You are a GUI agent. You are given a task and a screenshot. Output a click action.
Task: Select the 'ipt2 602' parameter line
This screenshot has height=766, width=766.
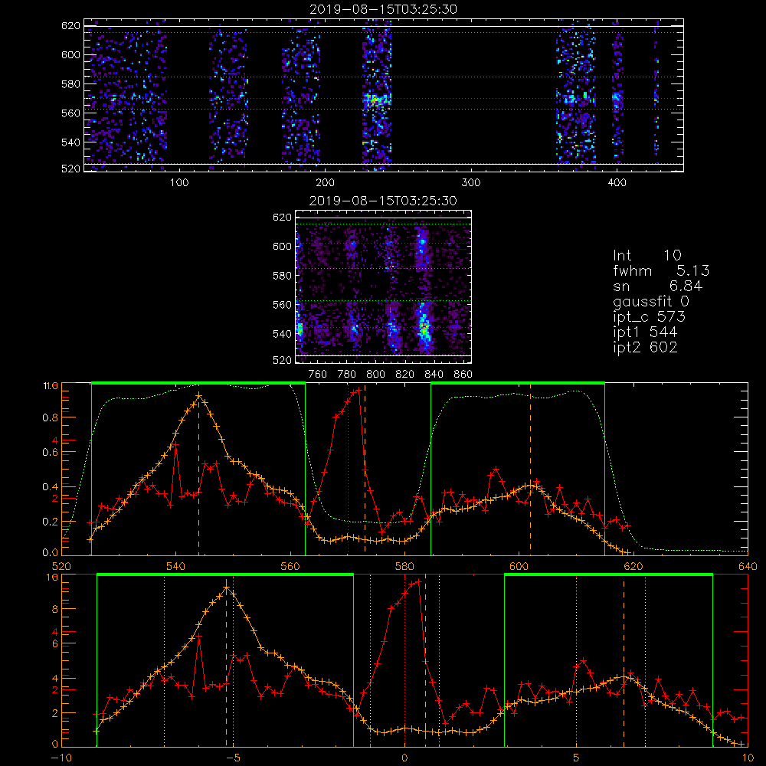coord(645,347)
